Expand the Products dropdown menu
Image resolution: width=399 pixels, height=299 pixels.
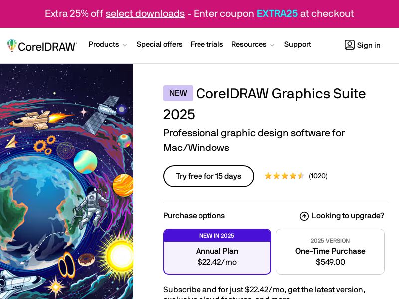coord(107,44)
